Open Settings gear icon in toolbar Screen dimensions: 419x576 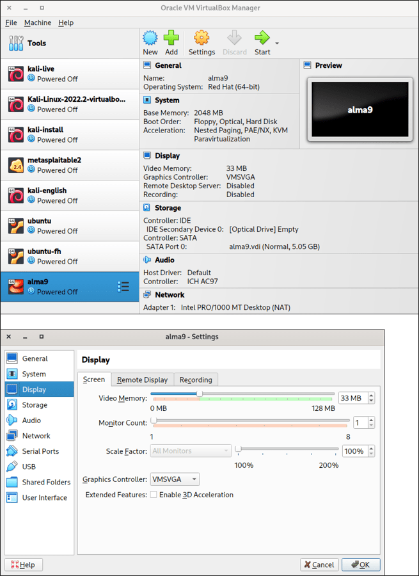click(202, 38)
